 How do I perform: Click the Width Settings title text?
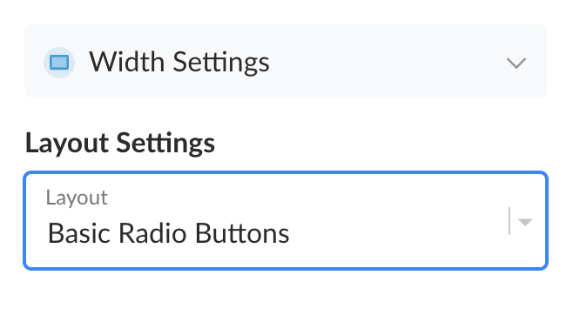point(179,63)
